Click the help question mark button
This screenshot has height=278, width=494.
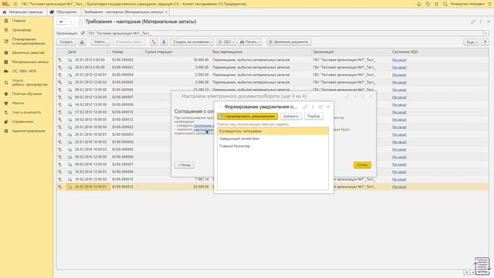(485, 42)
